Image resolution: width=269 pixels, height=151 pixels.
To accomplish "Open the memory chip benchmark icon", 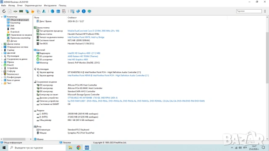I will (x=21, y=11).
